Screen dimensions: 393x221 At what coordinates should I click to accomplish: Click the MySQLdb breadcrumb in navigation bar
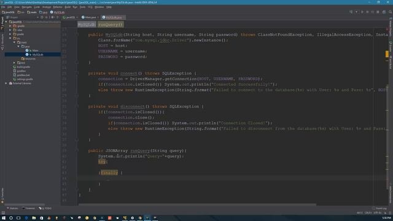[57, 12]
